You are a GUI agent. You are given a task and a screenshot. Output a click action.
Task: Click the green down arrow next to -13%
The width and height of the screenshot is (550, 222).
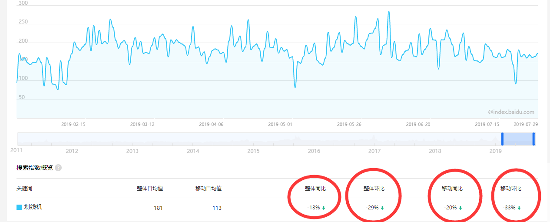(x=324, y=208)
